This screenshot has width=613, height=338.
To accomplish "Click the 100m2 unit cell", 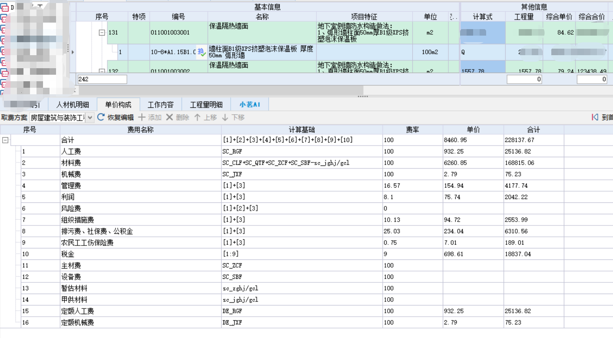I will [430, 52].
